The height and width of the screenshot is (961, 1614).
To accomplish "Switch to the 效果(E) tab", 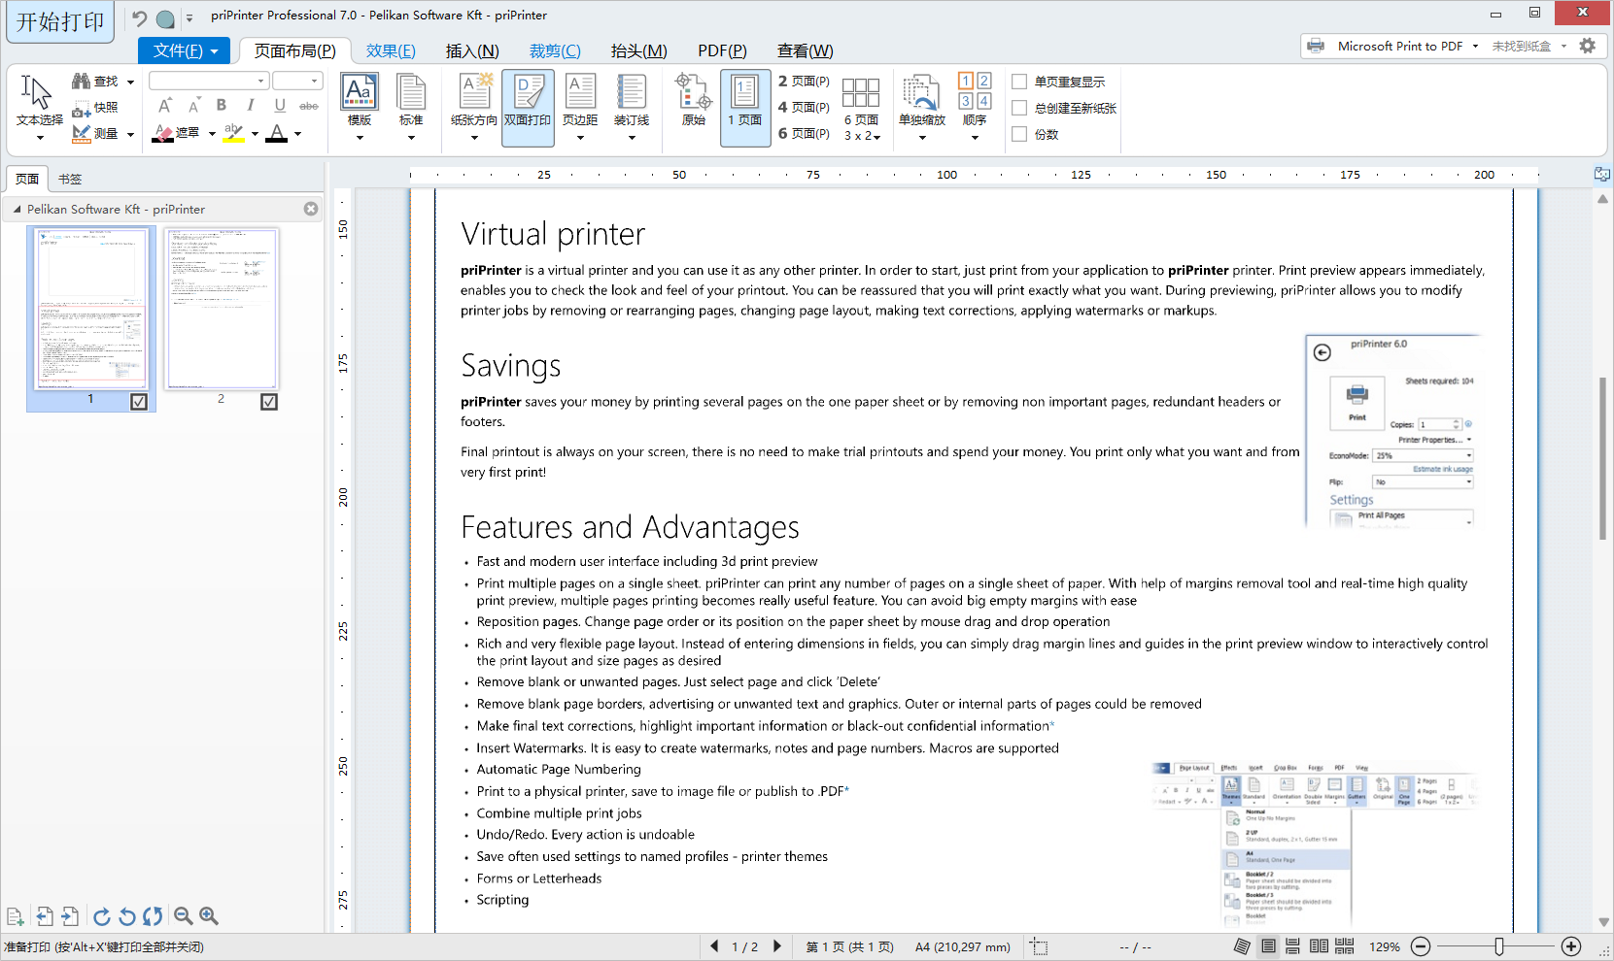I will [391, 50].
